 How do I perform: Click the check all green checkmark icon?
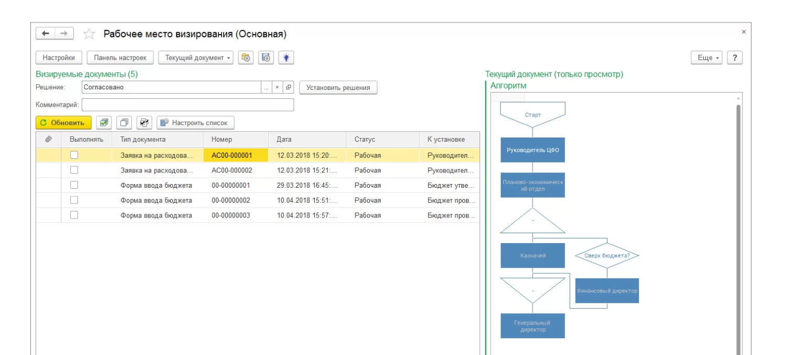pyautogui.click(x=104, y=123)
